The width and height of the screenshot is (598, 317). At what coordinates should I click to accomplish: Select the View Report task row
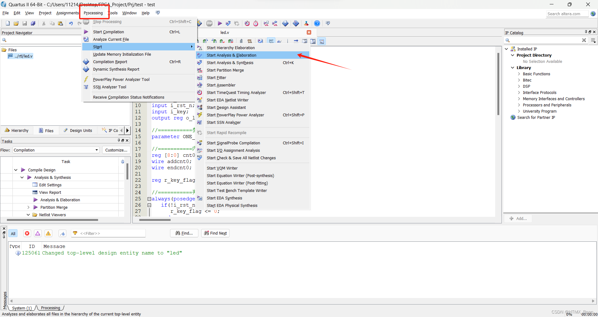point(50,192)
